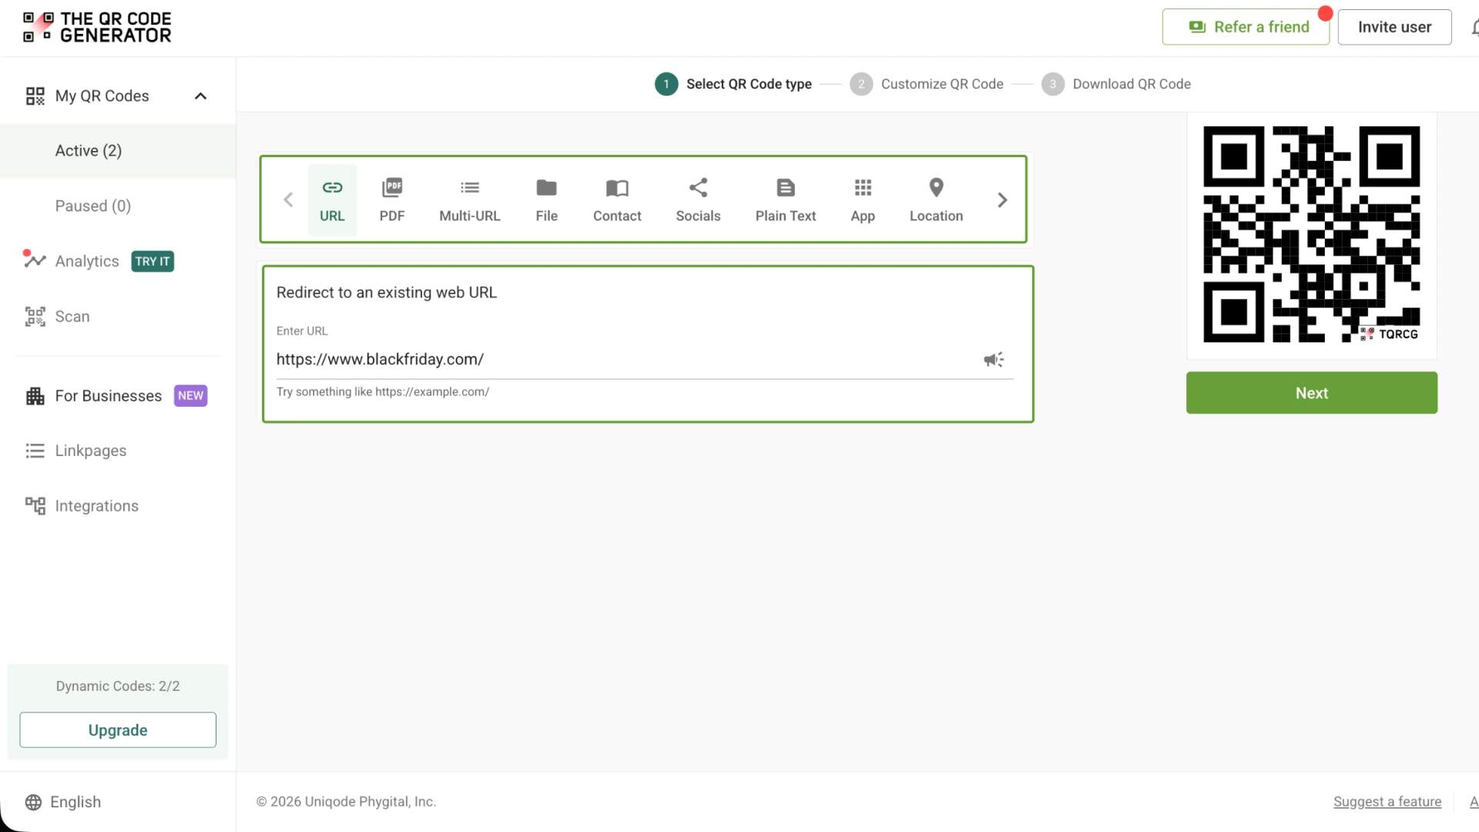The height and width of the screenshot is (832, 1479).
Task: Open the Scan page
Action: coord(72,317)
